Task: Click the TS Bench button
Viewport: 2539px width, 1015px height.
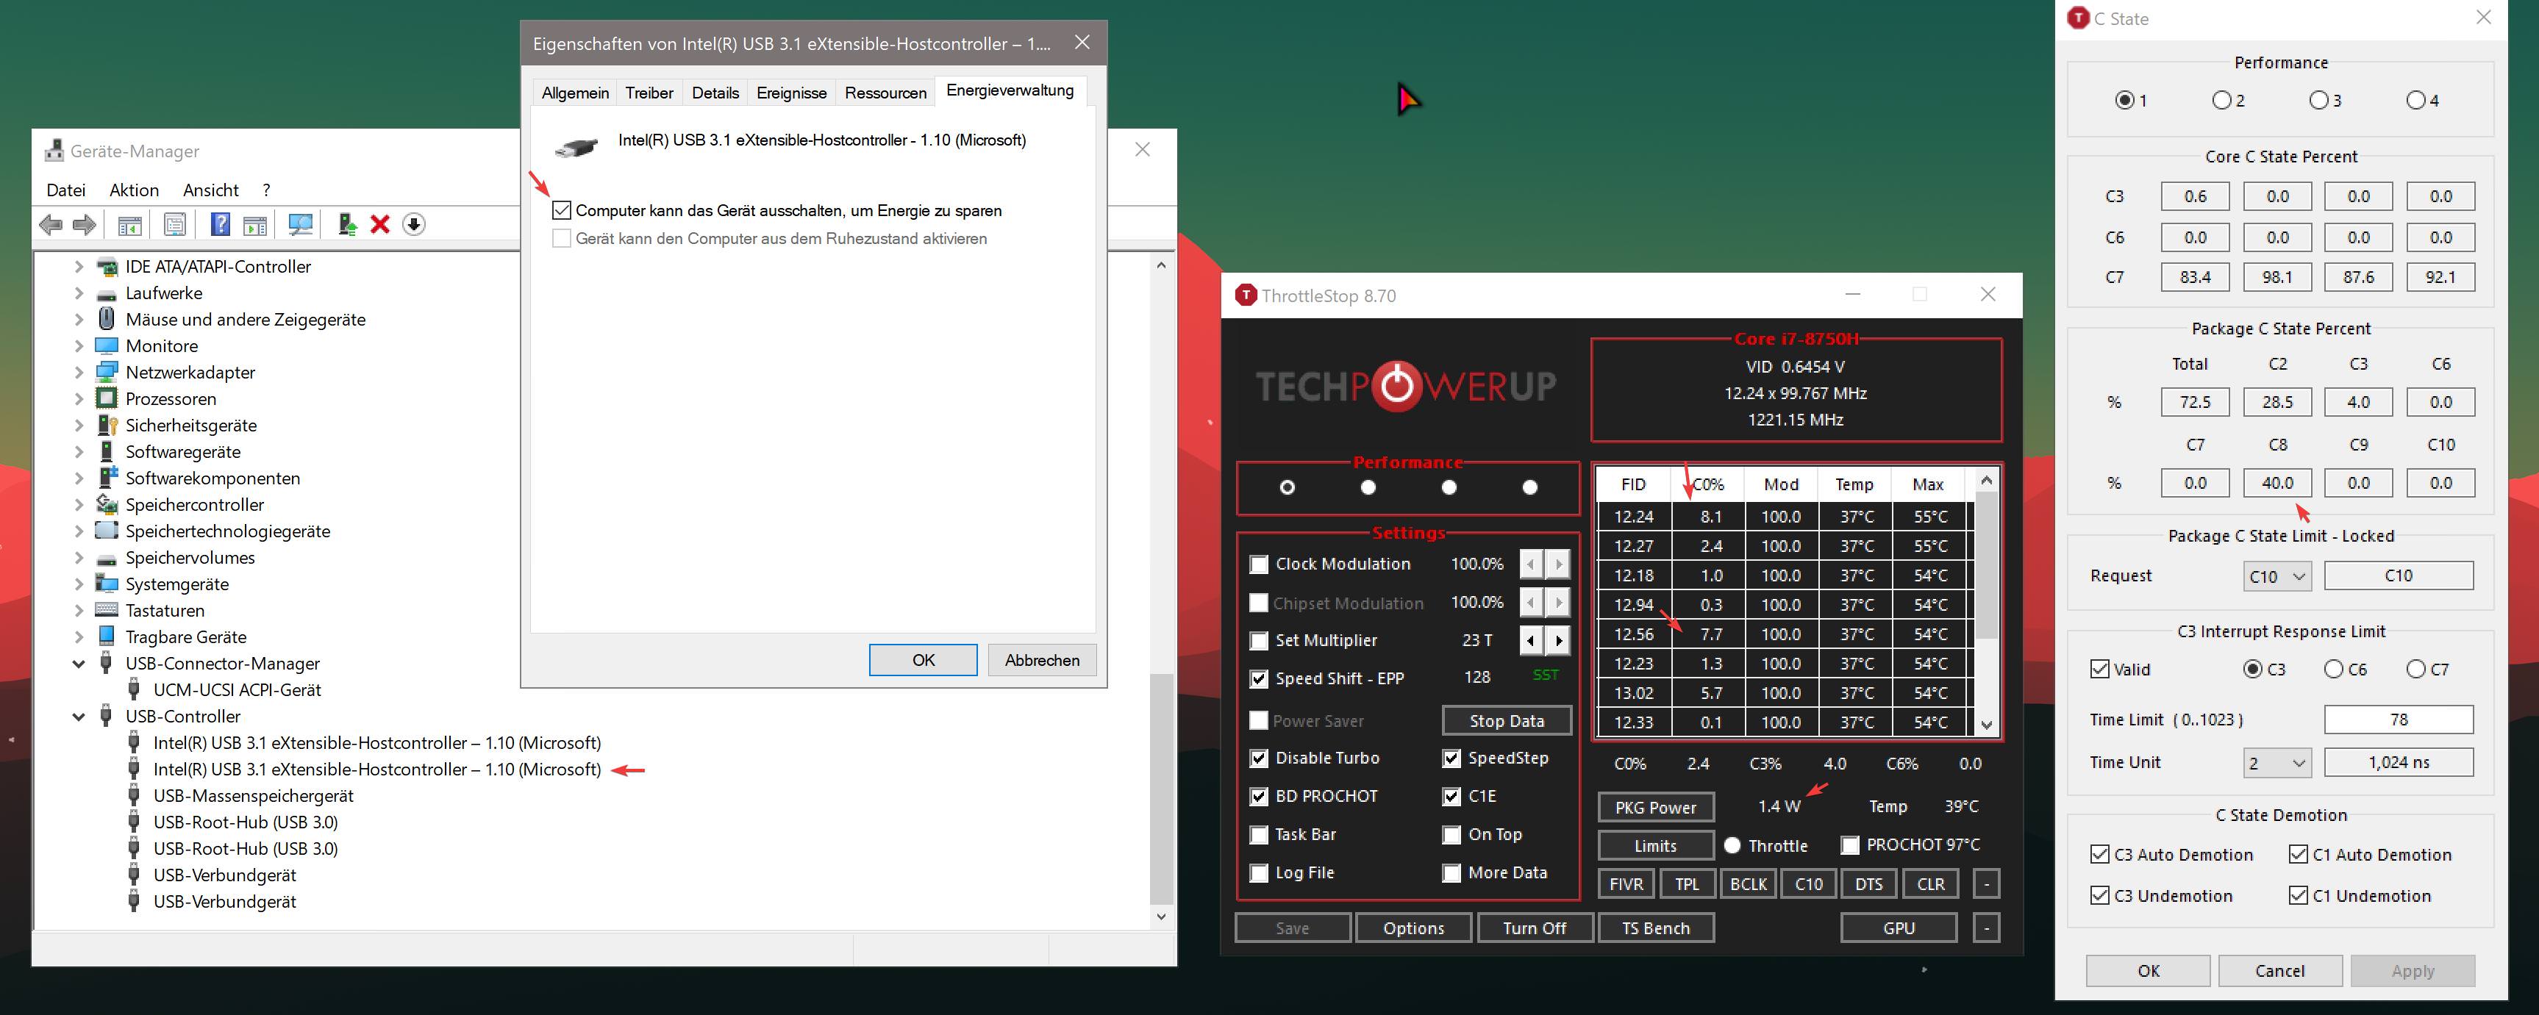Action: [x=1655, y=928]
